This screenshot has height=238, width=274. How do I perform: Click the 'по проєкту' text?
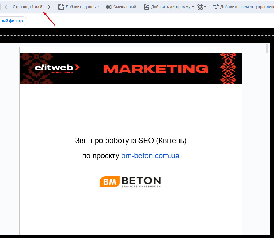point(101,156)
